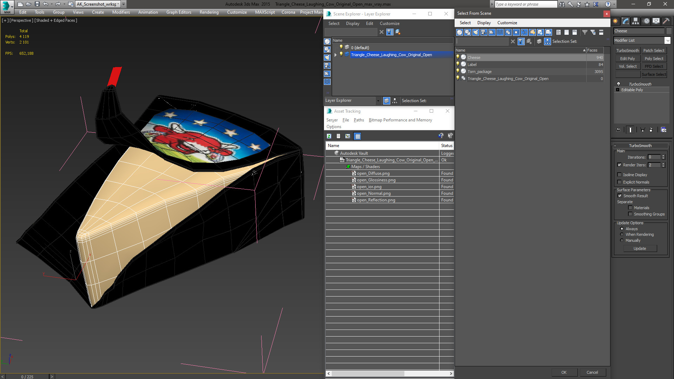Collapse the TurboSmooth rollout
This screenshot has height=379, width=674.
point(615,146)
